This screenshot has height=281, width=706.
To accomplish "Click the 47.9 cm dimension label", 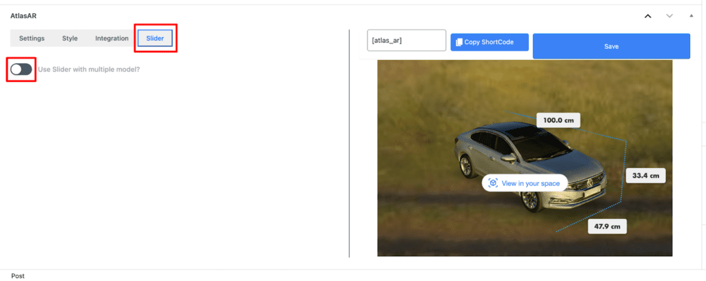I will pos(607,226).
